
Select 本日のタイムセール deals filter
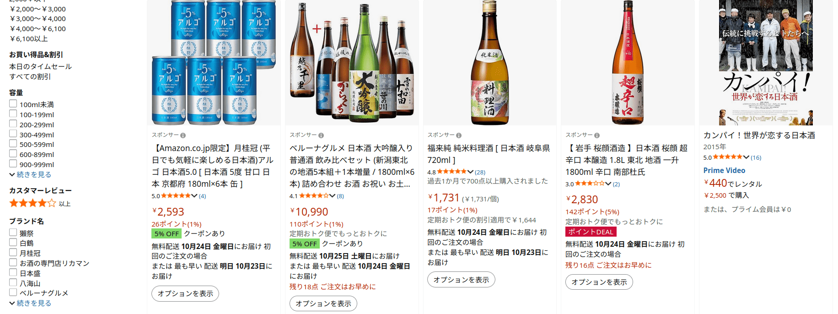(x=41, y=66)
